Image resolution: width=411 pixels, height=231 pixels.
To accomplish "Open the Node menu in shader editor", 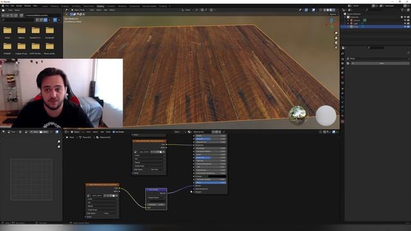I will pyautogui.click(x=108, y=132).
